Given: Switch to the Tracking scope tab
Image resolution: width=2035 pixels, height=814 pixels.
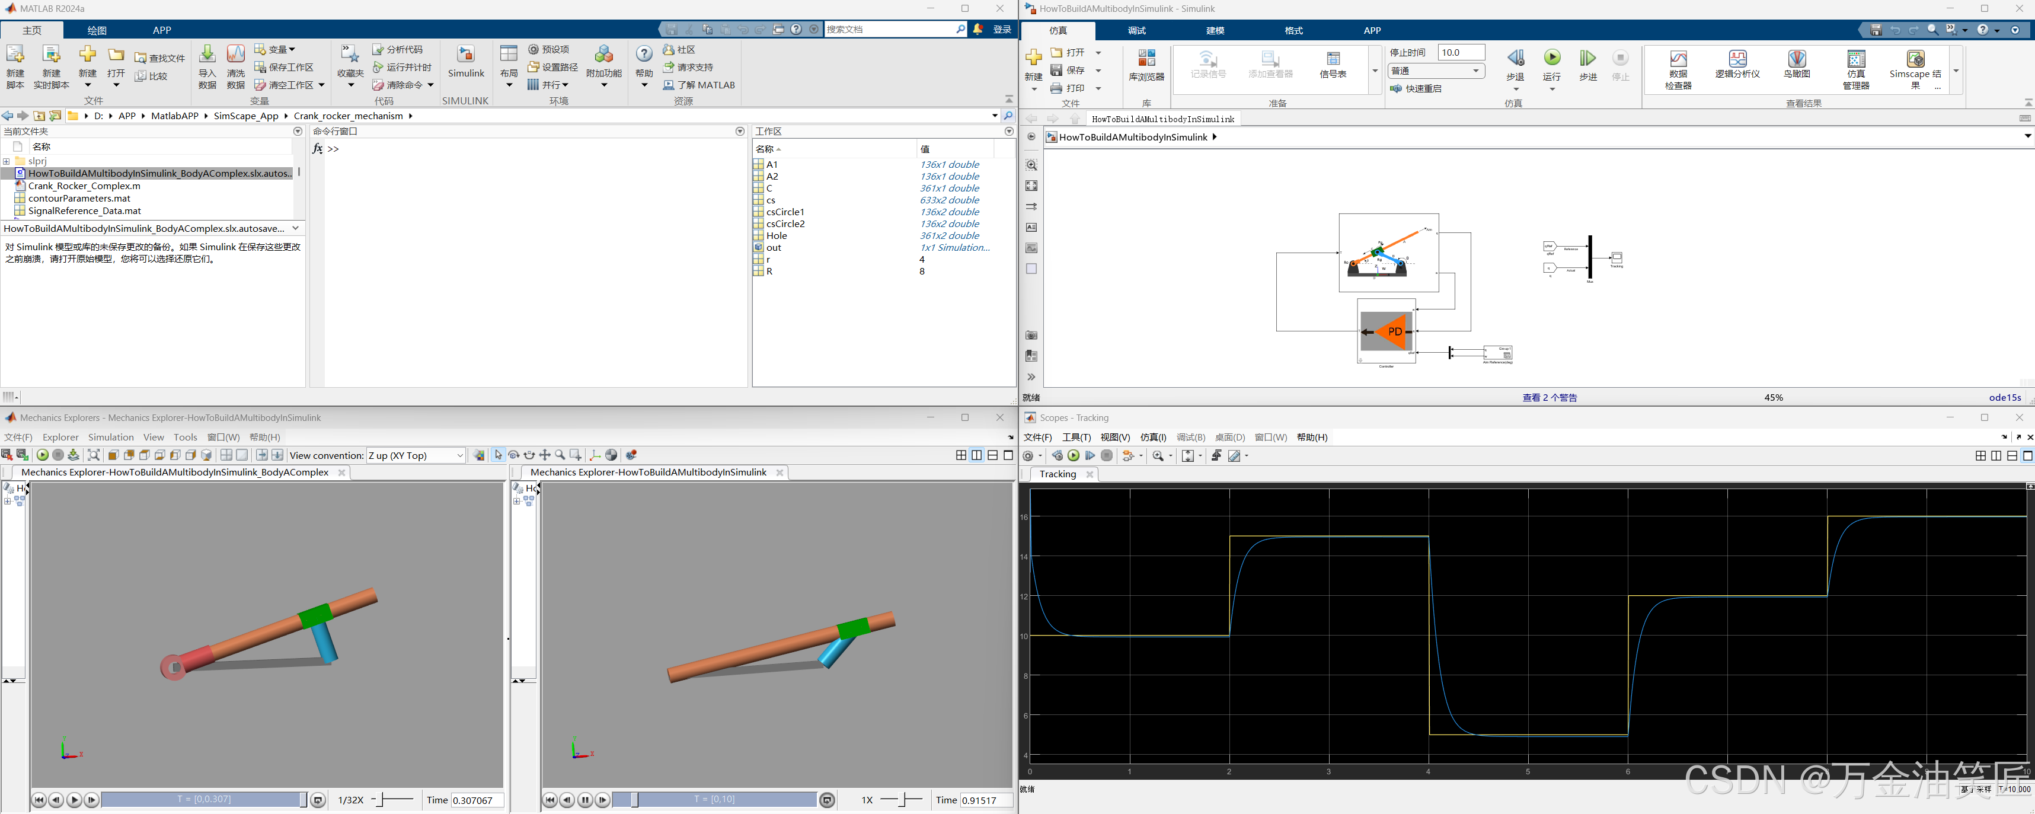Looking at the screenshot, I should tap(1058, 474).
